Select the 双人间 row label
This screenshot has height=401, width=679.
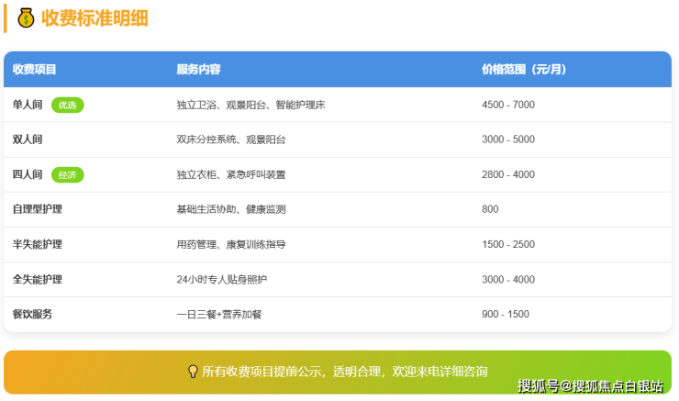click(x=28, y=139)
